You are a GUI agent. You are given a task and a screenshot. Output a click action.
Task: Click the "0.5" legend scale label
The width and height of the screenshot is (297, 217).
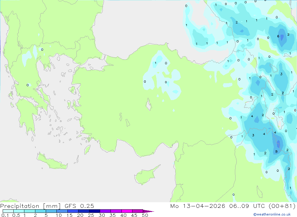(x=16, y=215)
